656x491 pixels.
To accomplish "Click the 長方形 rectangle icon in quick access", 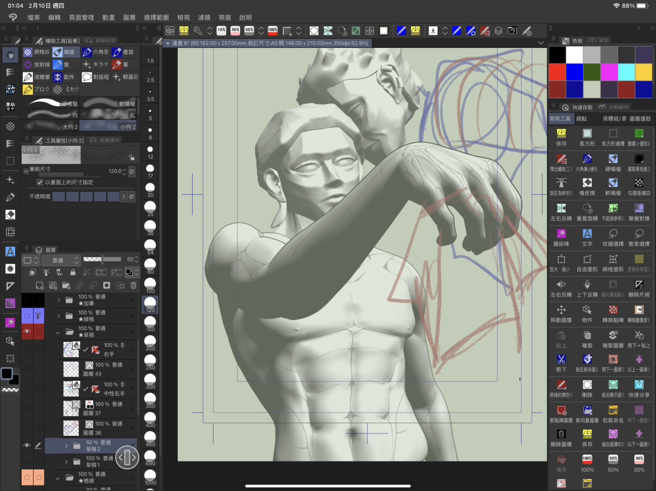I will pos(587,137).
